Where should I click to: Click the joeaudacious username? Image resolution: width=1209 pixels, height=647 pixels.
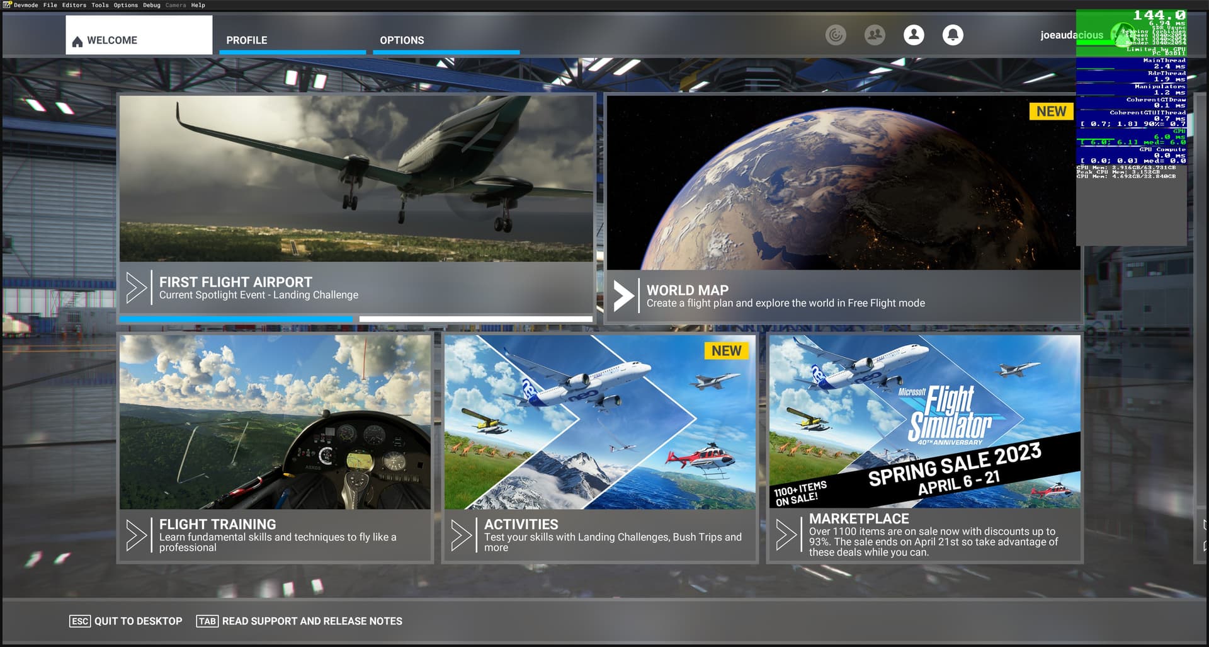[1071, 35]
